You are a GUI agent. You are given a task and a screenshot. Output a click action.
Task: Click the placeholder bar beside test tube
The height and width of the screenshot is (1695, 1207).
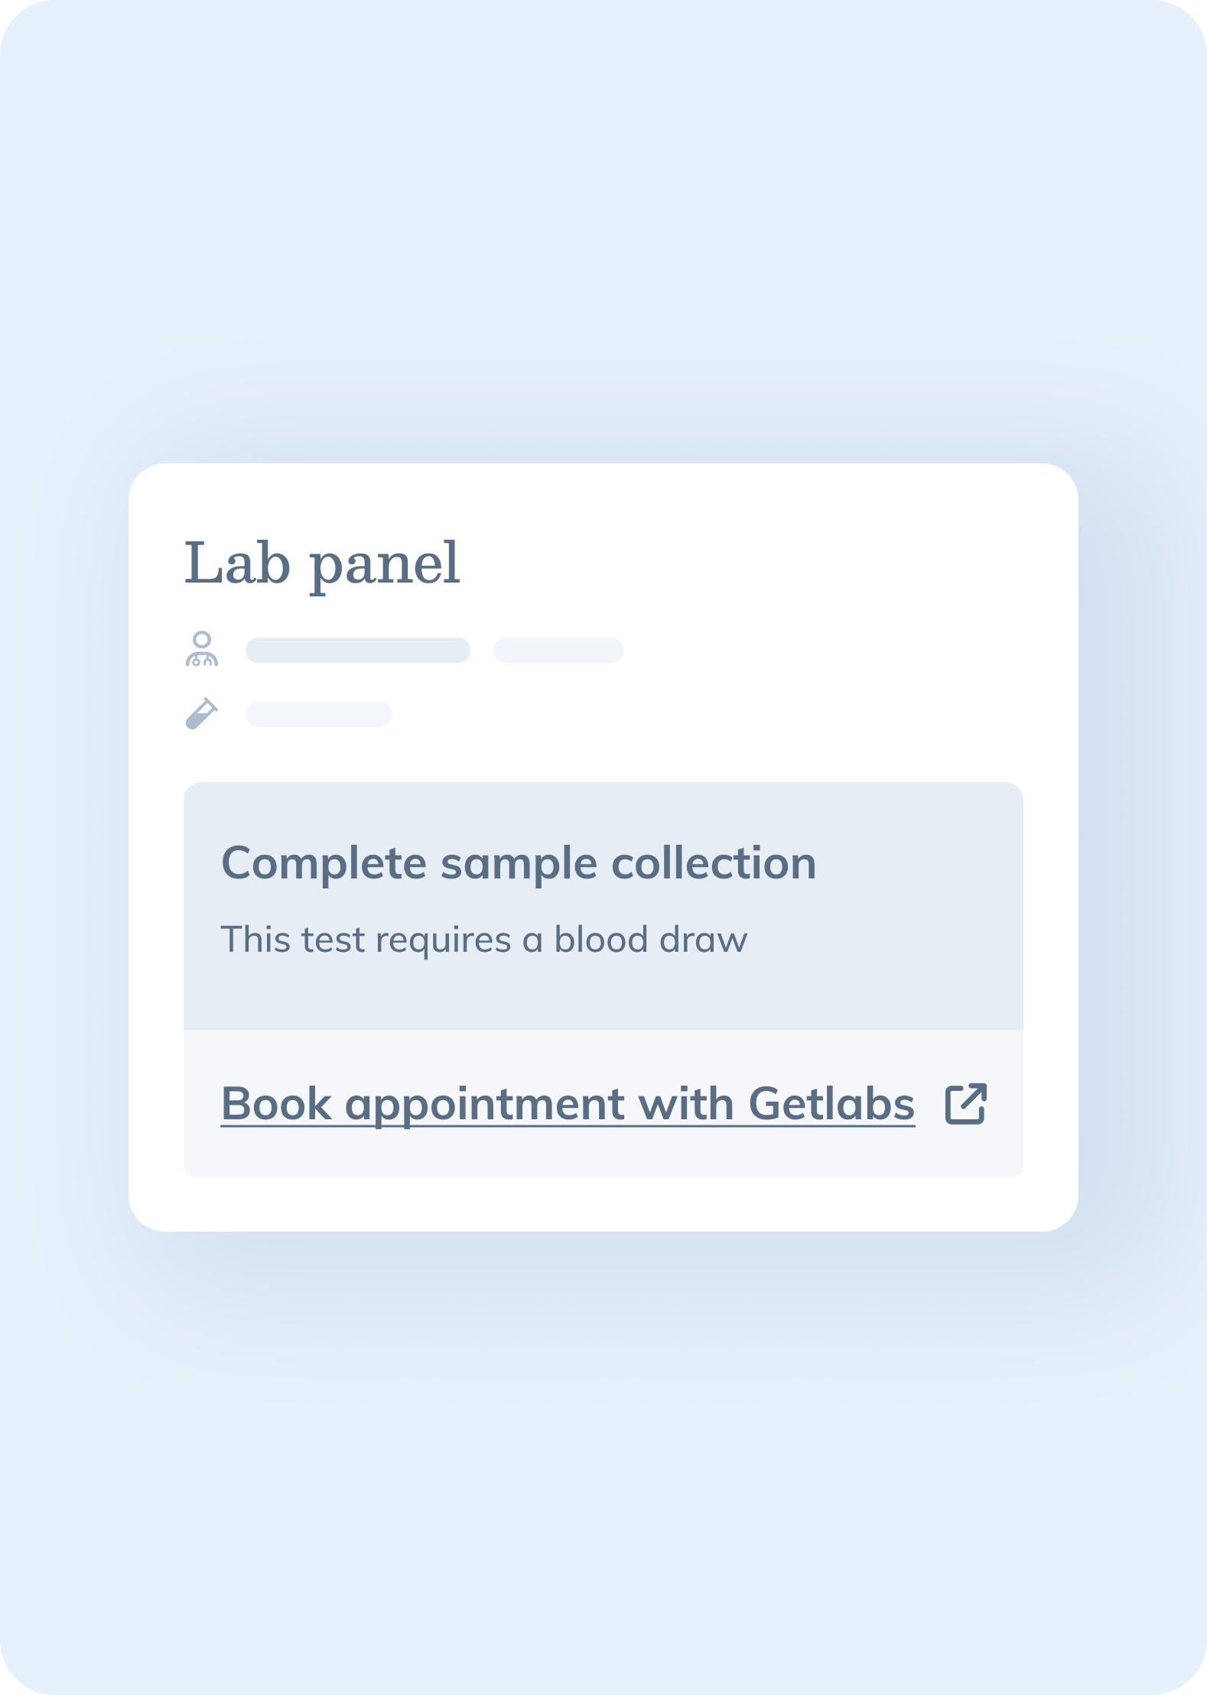[x=319, y=714]
